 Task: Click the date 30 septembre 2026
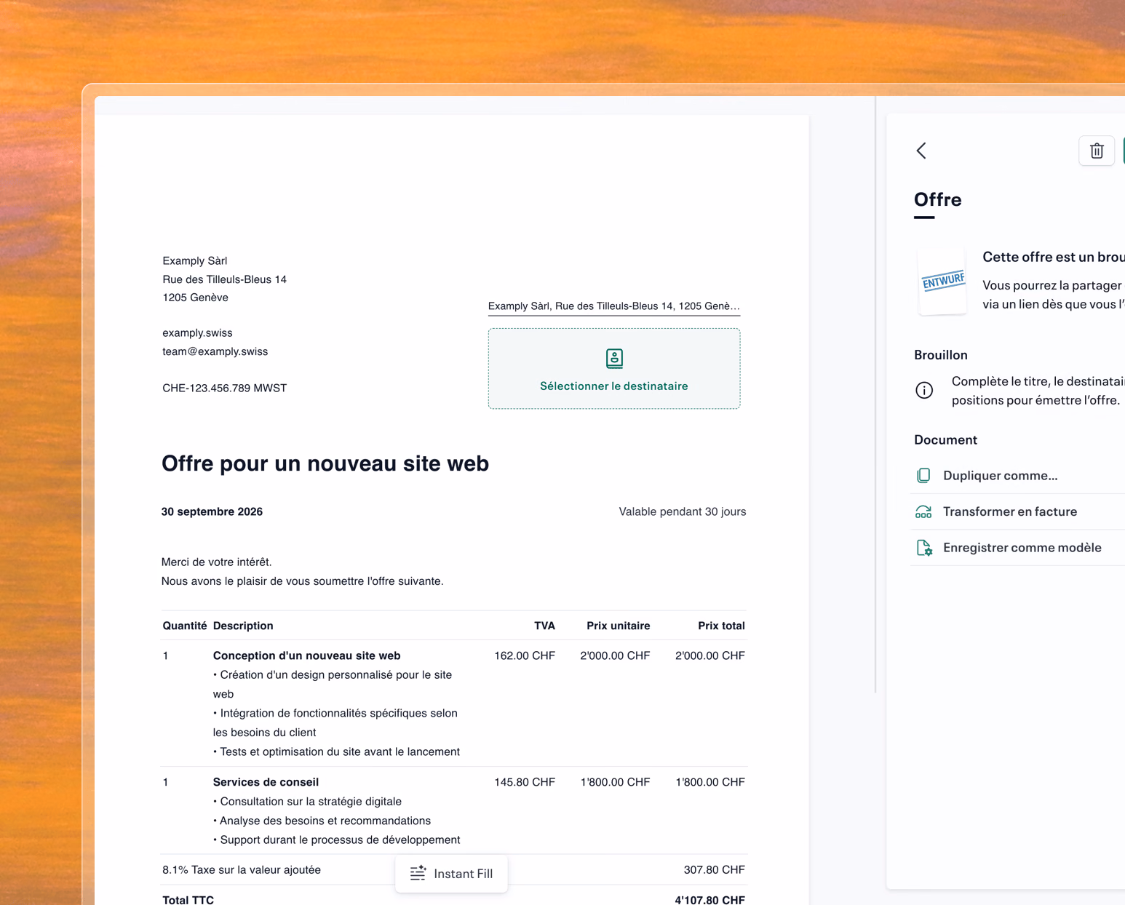[212, 512]
